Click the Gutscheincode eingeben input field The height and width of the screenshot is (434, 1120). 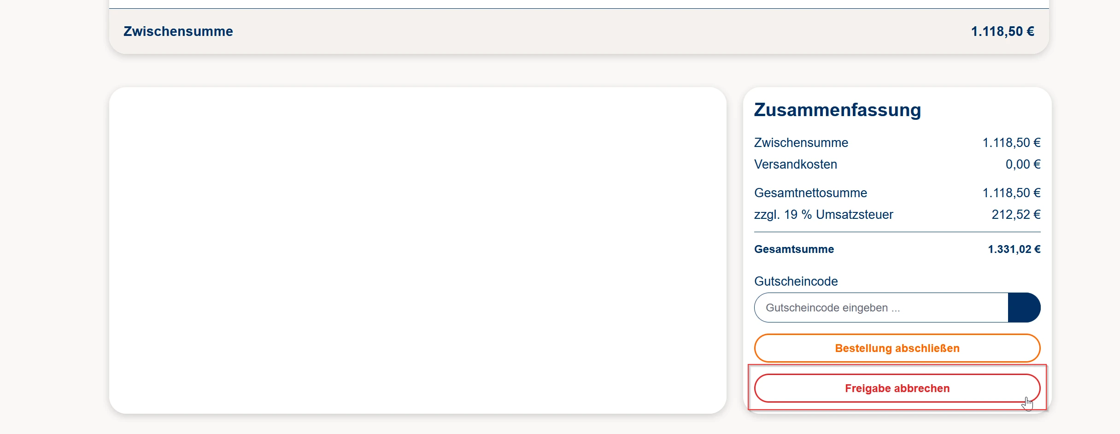pyautogui.click(x=881, y=308)
